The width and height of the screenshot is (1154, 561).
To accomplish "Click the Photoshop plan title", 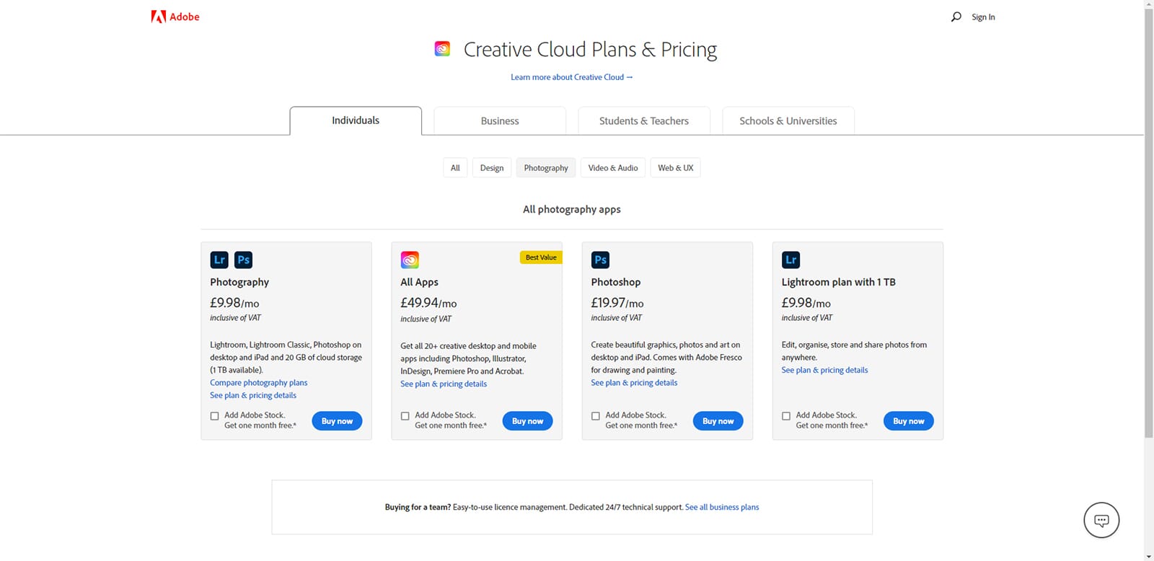I will click(616, 282).
